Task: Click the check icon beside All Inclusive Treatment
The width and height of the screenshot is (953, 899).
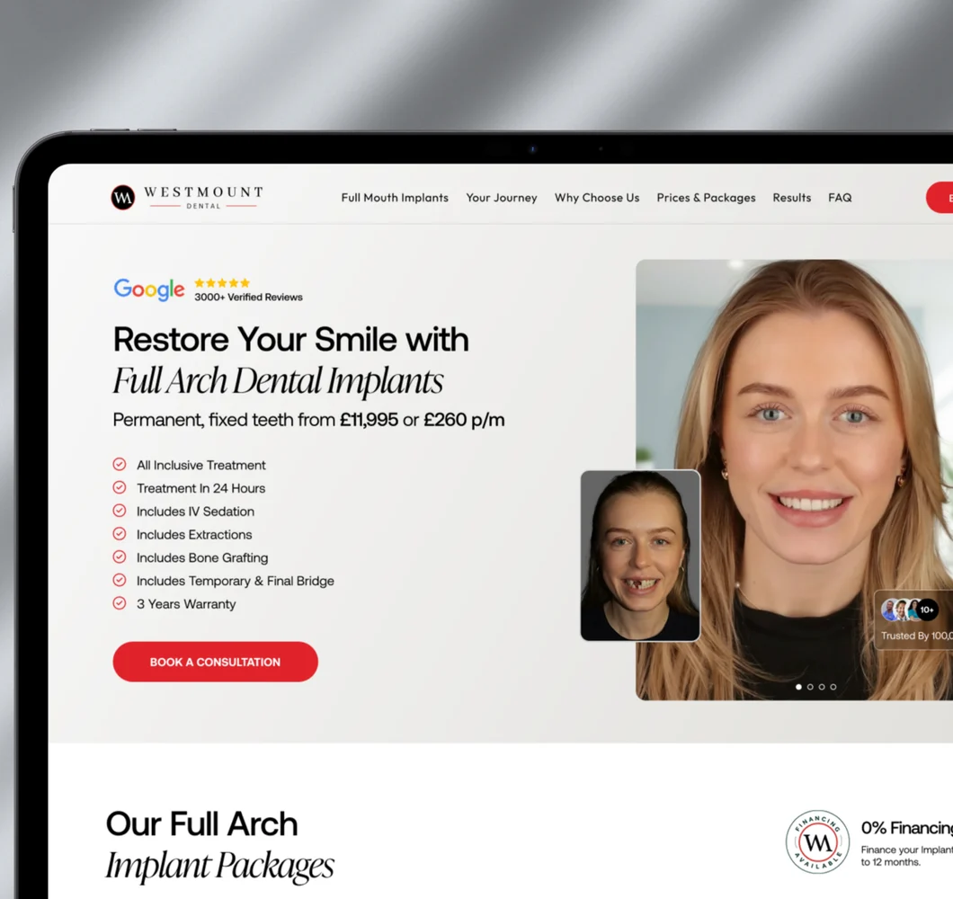Action: (x=120, y=465)
